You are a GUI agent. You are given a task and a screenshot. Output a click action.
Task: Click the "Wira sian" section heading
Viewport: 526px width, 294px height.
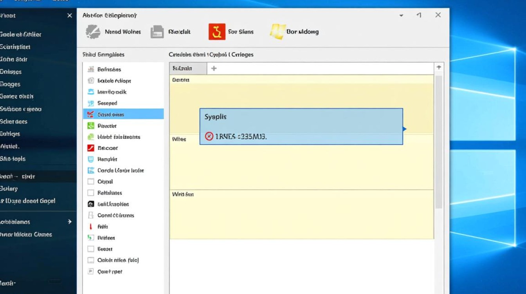pyautogui.click(x=183, y=194)
